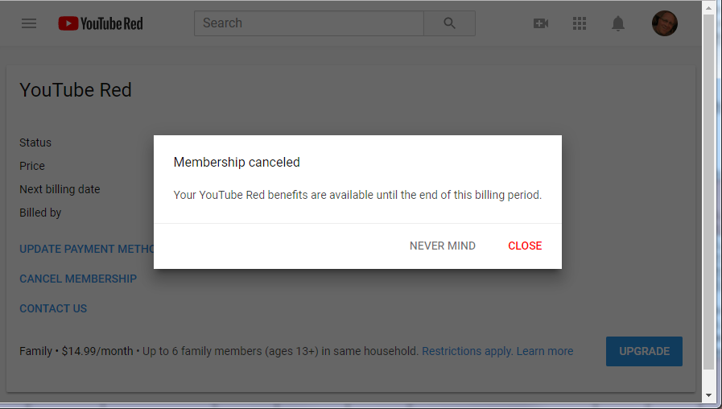Click the 'Next billing date' label
The width and height of the screenshot is (722, 409).
pyautogui.click(x=60, y=189)
